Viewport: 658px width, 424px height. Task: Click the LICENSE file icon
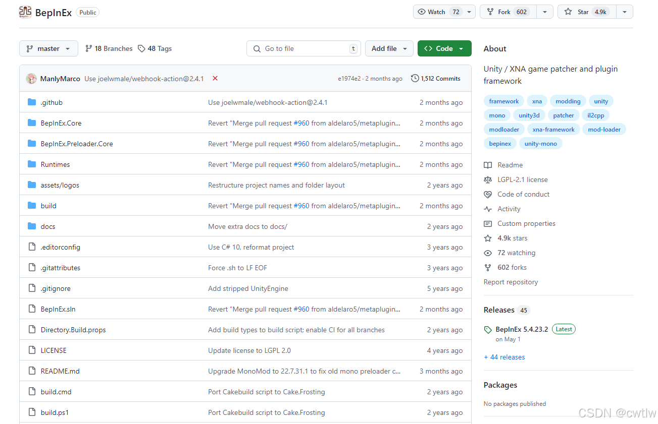(x=32, y=350)
